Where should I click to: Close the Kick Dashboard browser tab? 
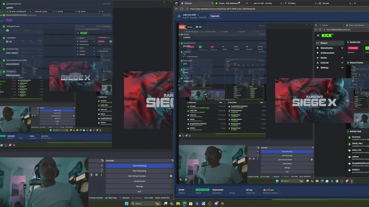247,3
